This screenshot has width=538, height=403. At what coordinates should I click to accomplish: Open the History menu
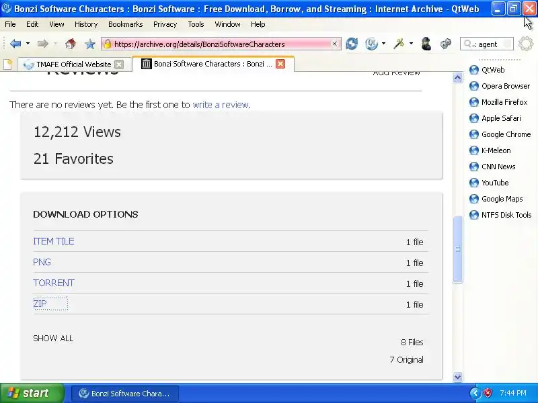[x=86, y=24]
